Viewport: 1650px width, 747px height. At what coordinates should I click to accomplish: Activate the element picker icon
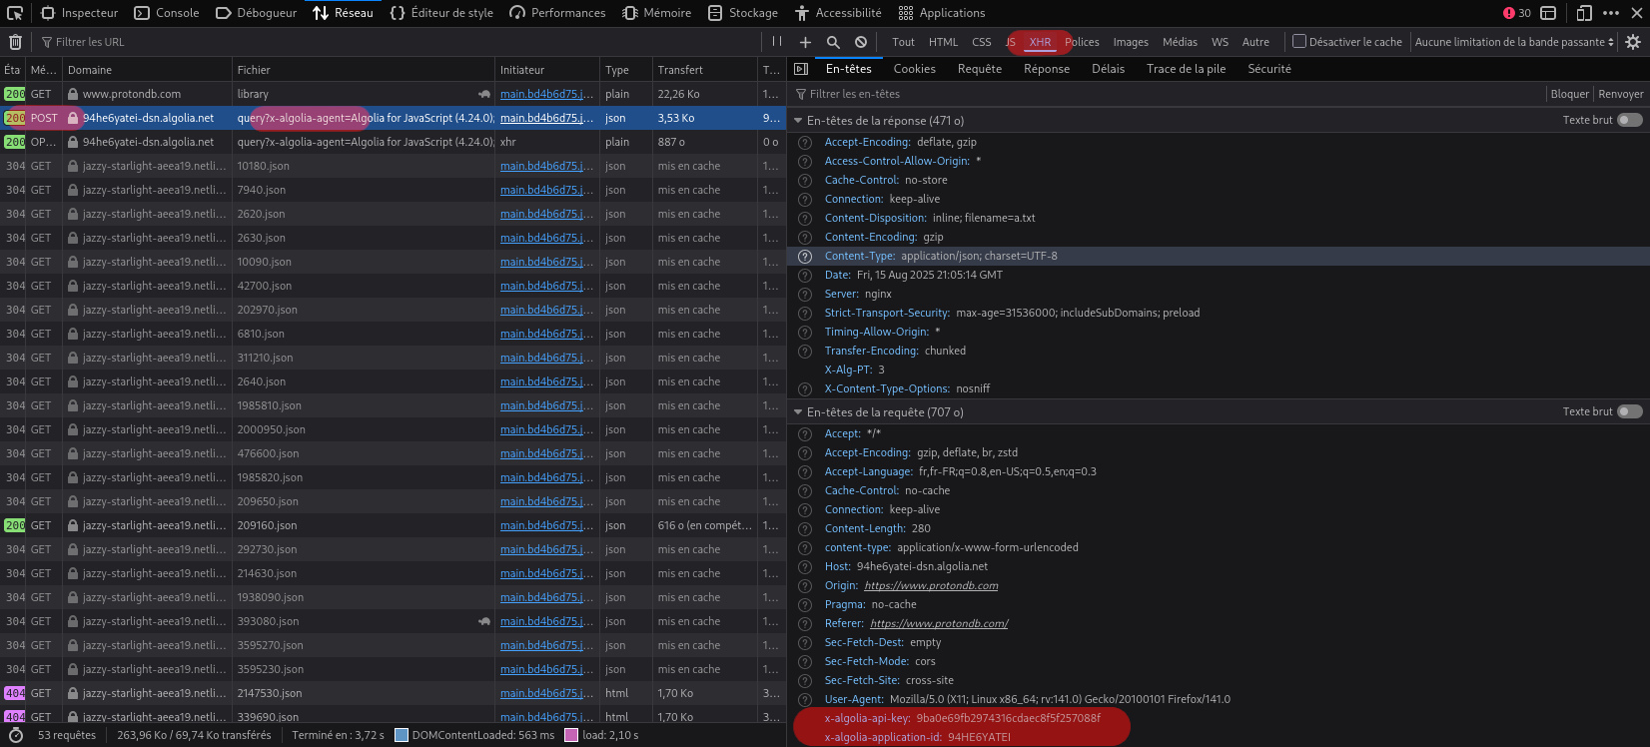(15, 13)
